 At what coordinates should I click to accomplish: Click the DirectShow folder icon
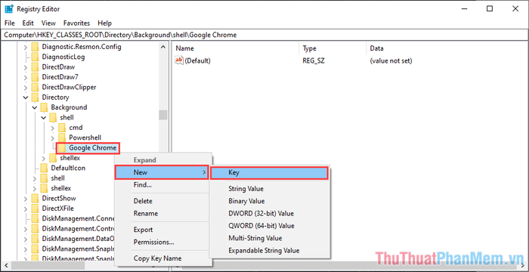tap(35, 198)
